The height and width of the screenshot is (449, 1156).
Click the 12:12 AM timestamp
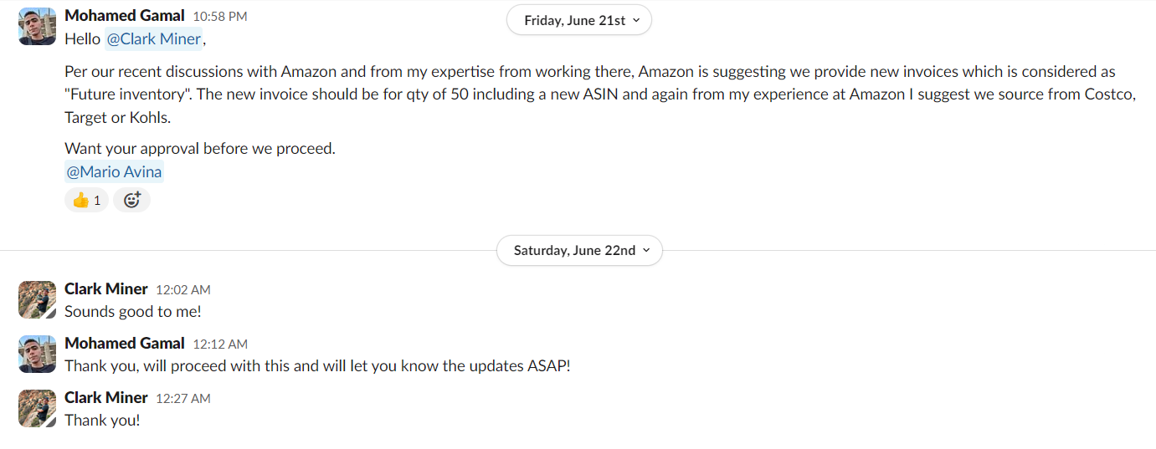[x=220, y=344]
